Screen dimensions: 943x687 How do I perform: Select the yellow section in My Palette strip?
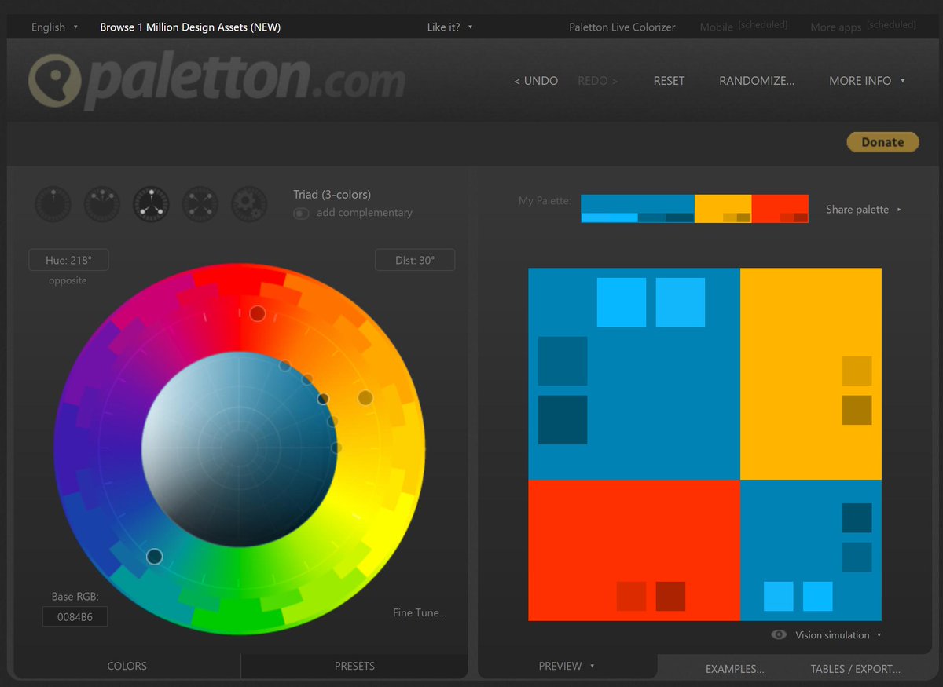pyautogui.click(x=723, y=209)
